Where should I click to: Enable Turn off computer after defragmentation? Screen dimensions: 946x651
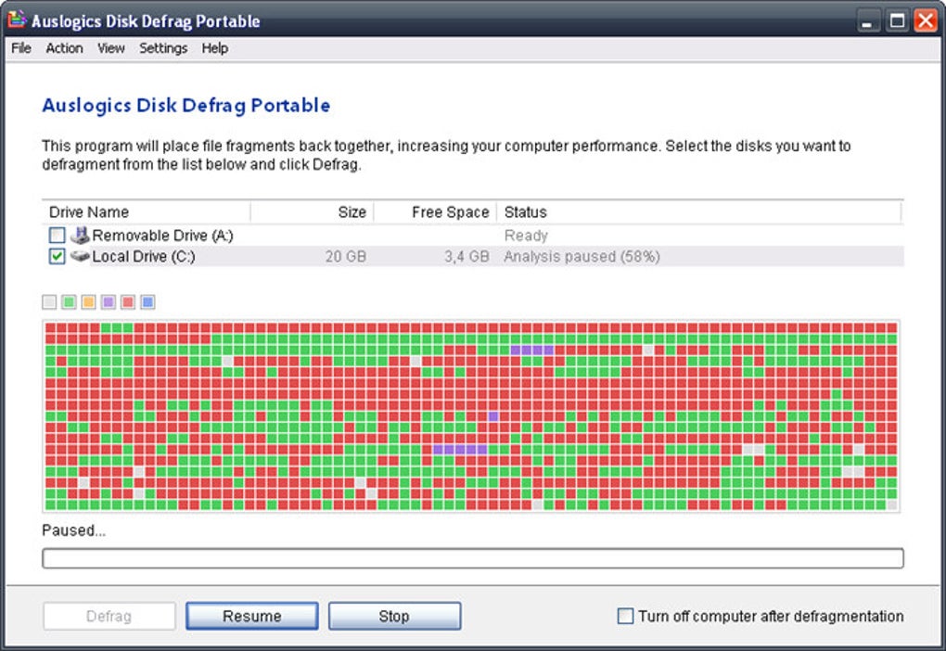pos(626,616)
